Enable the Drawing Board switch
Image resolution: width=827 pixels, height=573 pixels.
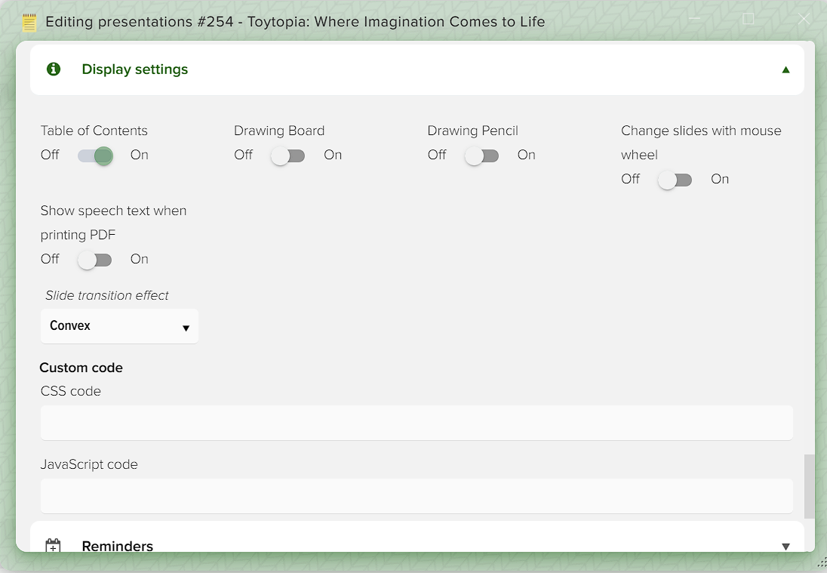288,156
